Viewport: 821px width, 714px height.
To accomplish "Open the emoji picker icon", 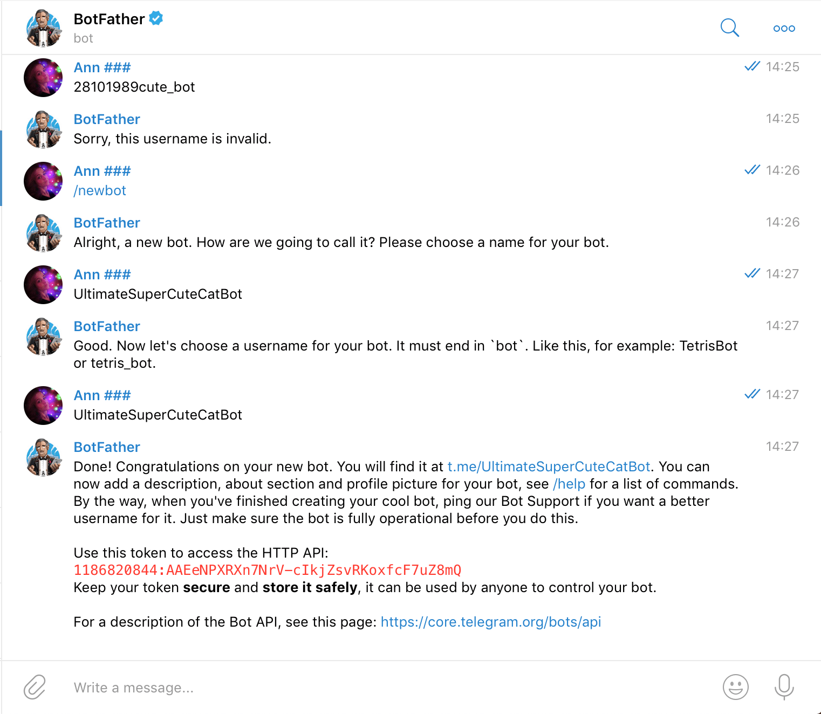I will 735,688.
